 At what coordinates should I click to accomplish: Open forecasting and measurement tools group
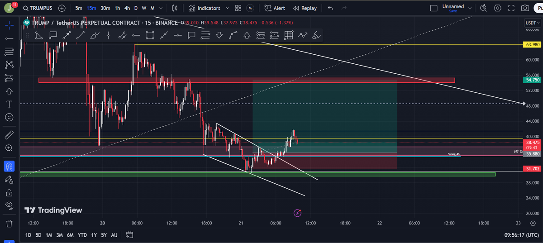click(x=10, y=78)
